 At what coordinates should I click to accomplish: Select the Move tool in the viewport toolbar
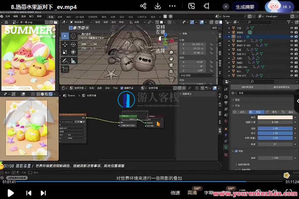(x=65, y=44)
